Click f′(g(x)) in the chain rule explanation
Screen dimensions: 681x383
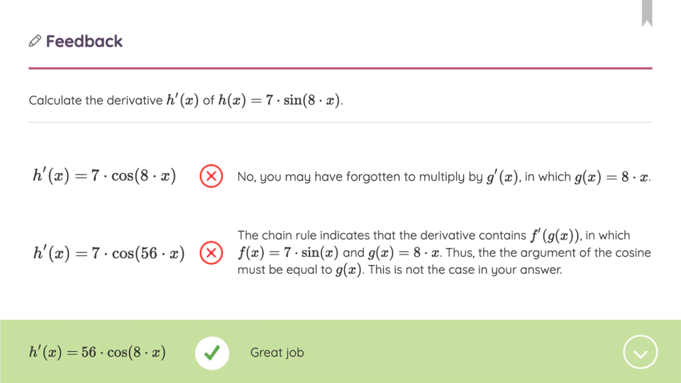coord(555,235)
